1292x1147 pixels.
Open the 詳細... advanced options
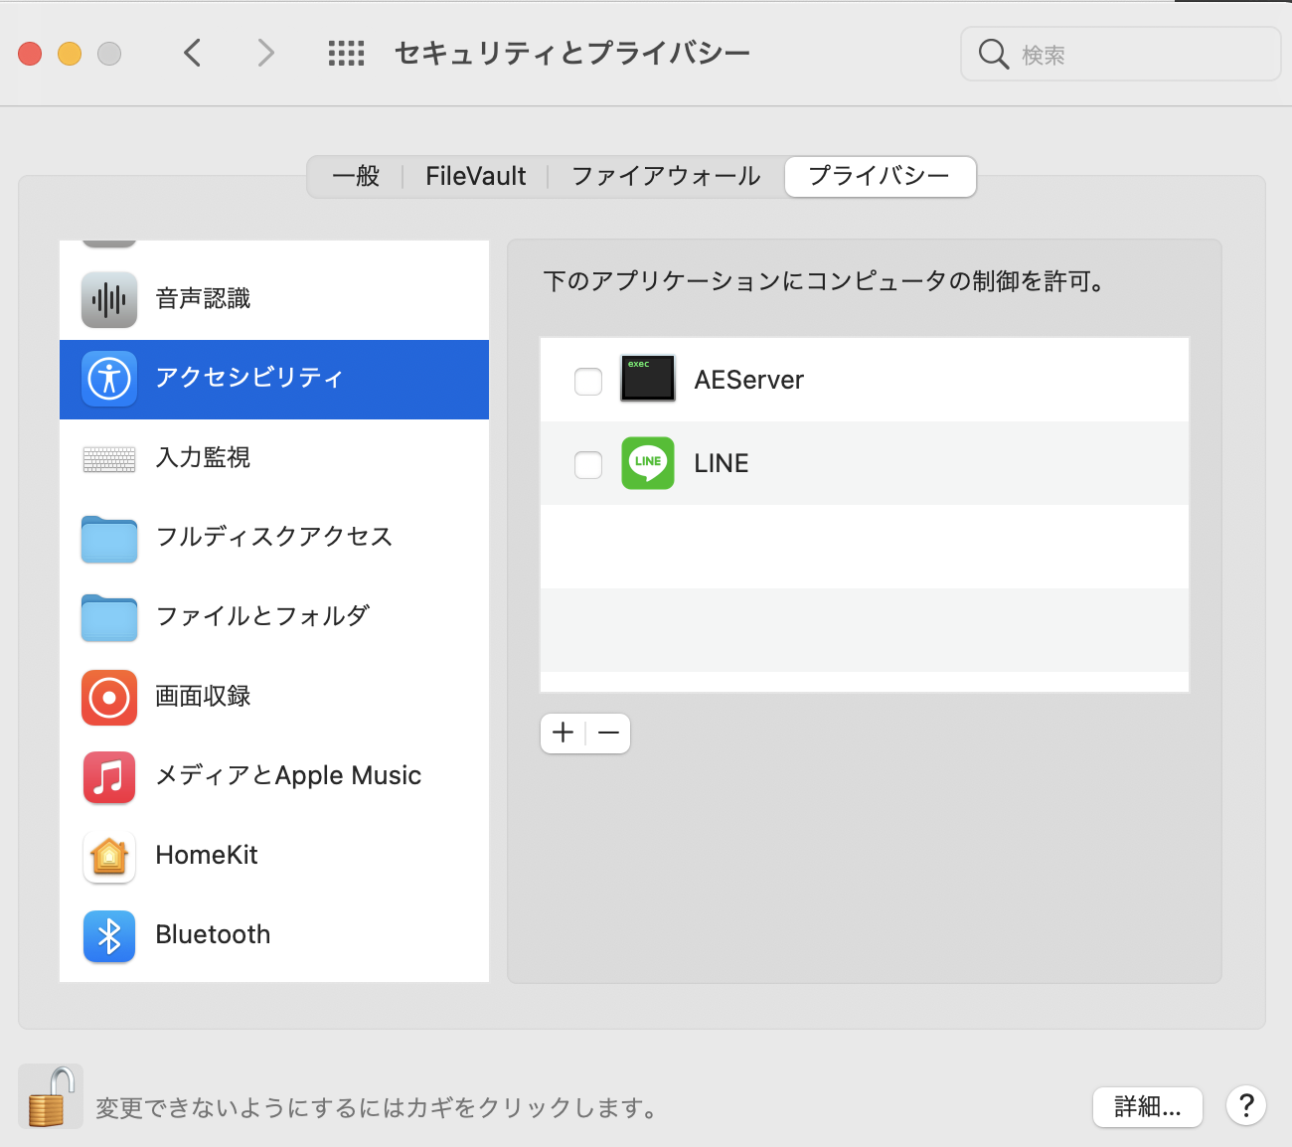pos(1148,1106)
